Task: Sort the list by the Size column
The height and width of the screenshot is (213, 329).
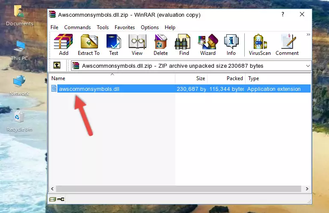Action: tap(191, 78)
